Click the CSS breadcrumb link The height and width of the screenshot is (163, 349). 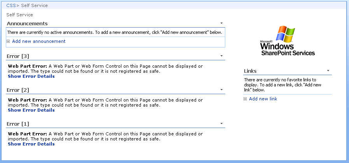pos(11,5)
